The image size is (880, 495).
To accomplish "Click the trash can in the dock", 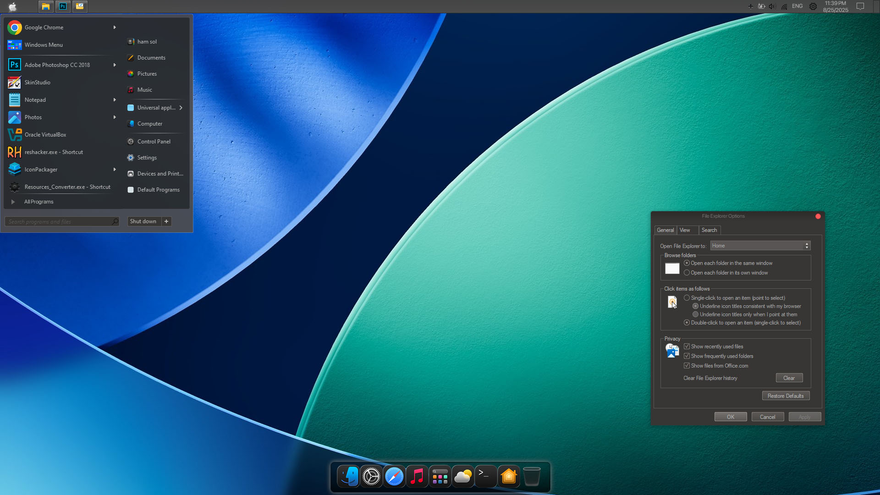I will click(x=532, y=477).
